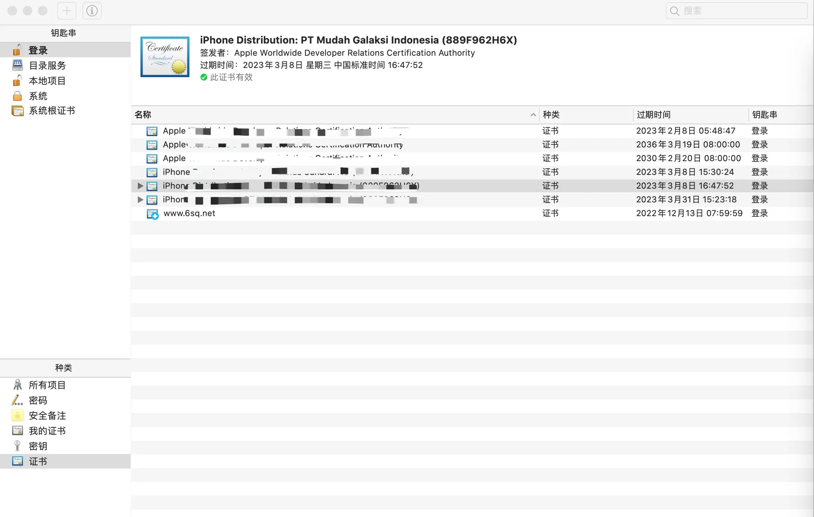Select the www.6sq.net certificate row
The width and height of the screenshot is (814, 517).
[189, 213]
